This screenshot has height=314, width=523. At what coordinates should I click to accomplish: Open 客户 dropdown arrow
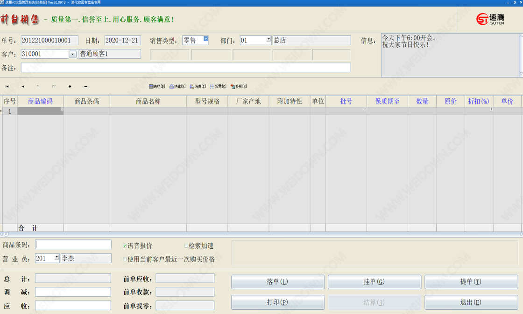[73, 54]
